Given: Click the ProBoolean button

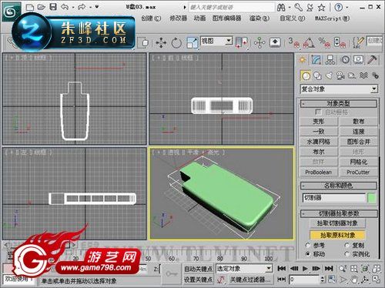Looking at the screenshot, I should [x=318, y=172].
